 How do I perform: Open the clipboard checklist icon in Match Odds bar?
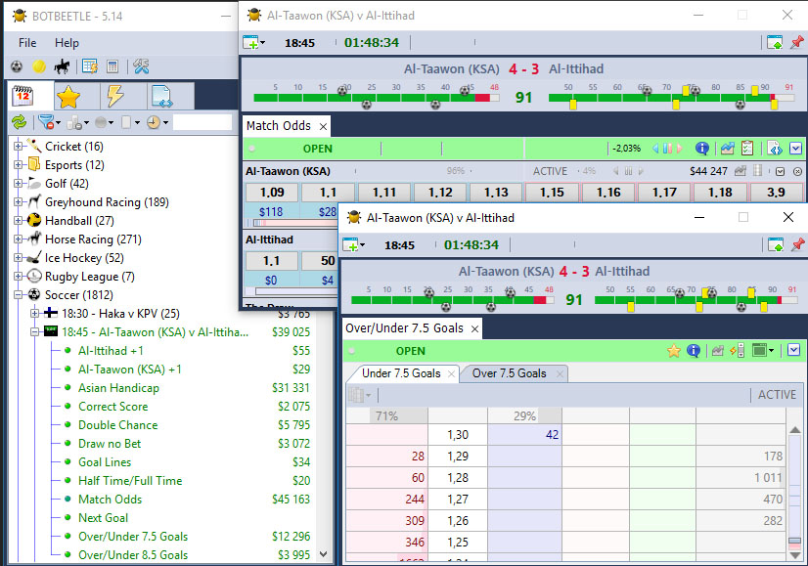point(747,149)
